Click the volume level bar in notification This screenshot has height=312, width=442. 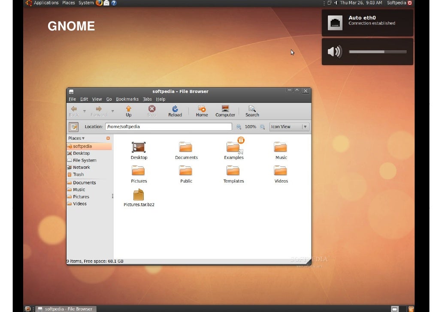coord(378,52)
